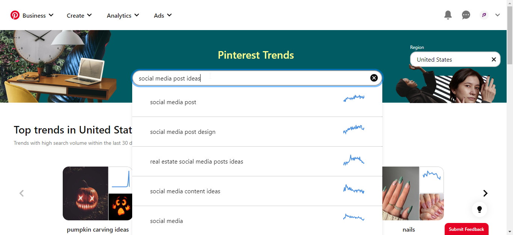Choose 'real estate social media posts ideas'

pos(196,162)
